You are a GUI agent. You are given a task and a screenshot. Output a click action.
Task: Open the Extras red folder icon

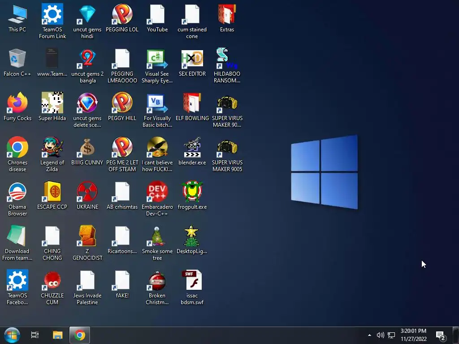pos(227,18)
